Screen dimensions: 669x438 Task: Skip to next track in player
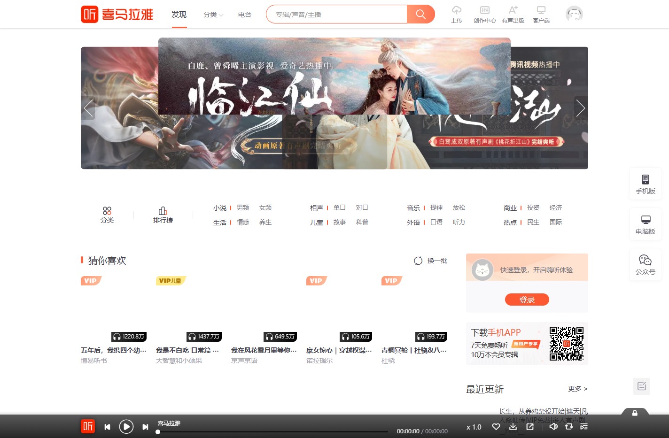[145, 427]
